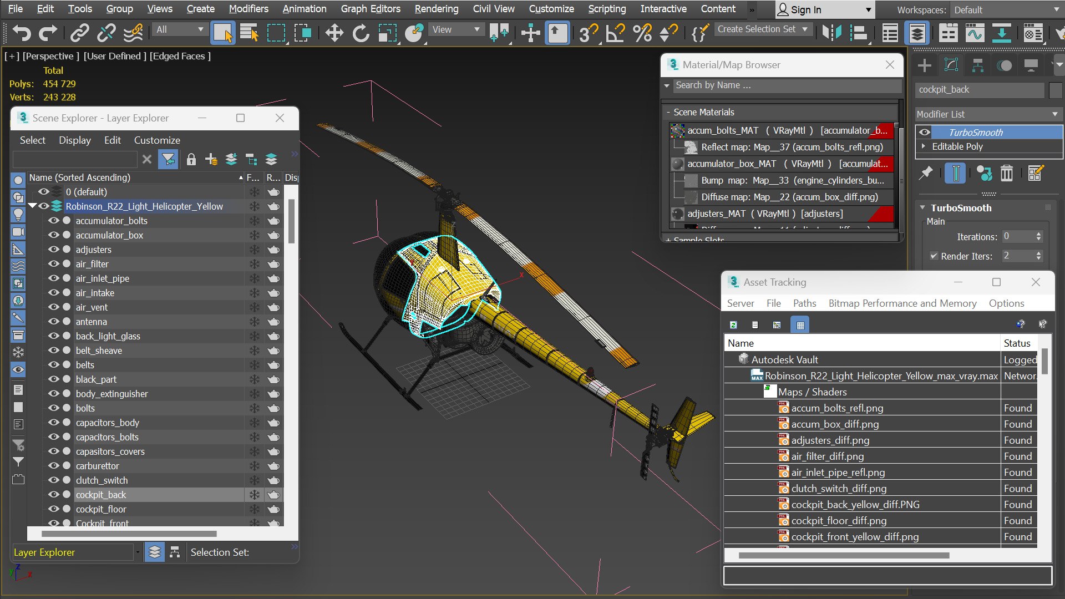
Task: Toggle 3D Snaps icon
Action: pyautogui.click(x=588, y=33)
